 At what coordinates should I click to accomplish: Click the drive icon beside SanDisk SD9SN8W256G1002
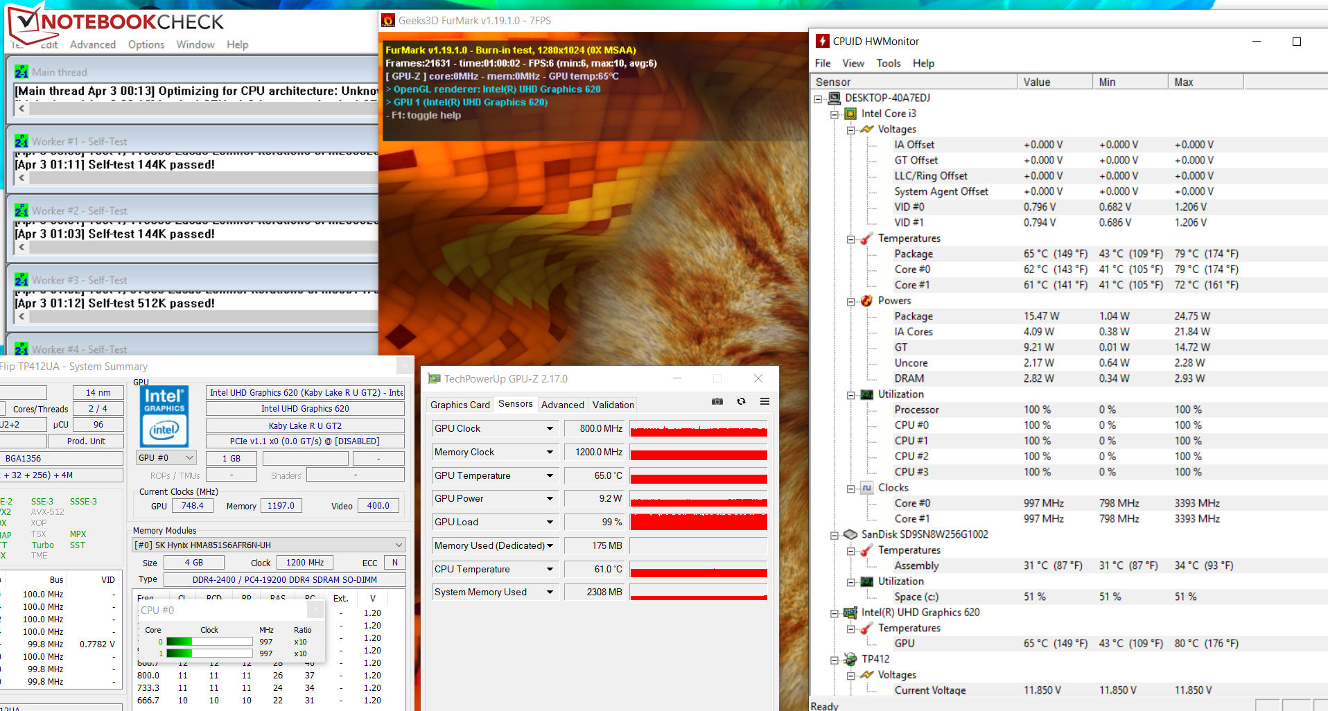(850, 534)
